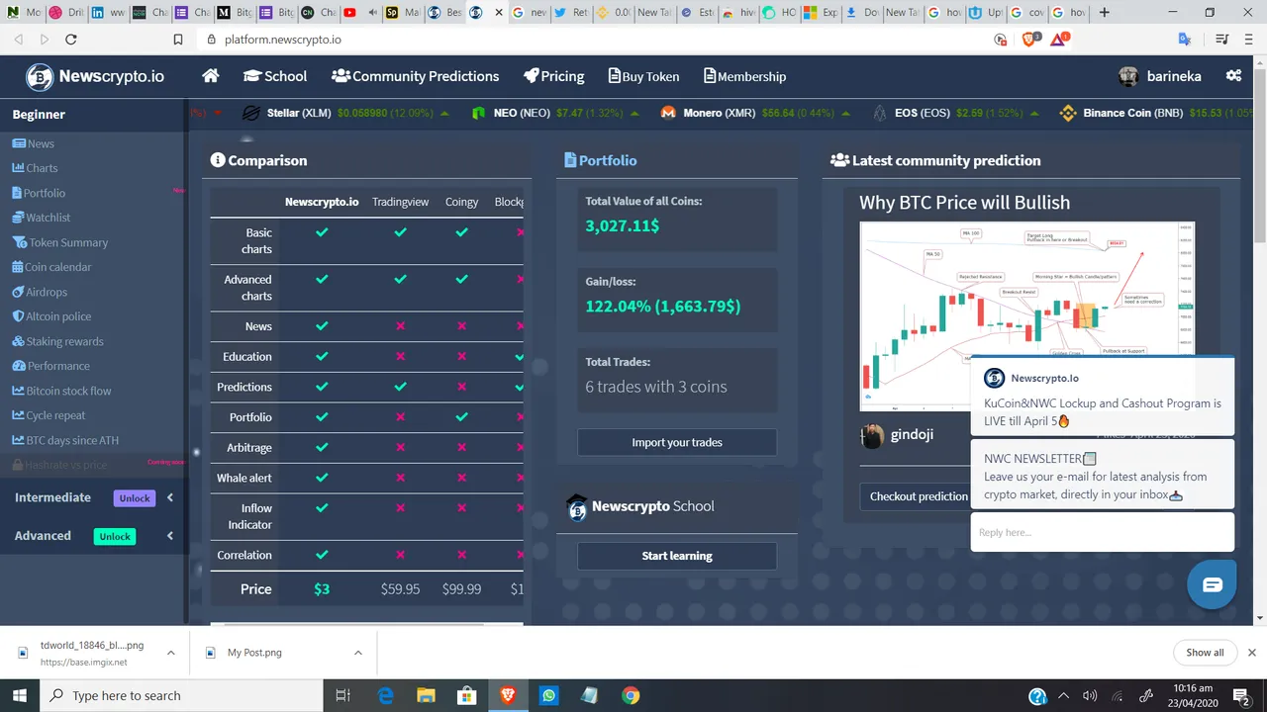
Task: Open new browser tab plus button
Action: [x=1105, y=13]
